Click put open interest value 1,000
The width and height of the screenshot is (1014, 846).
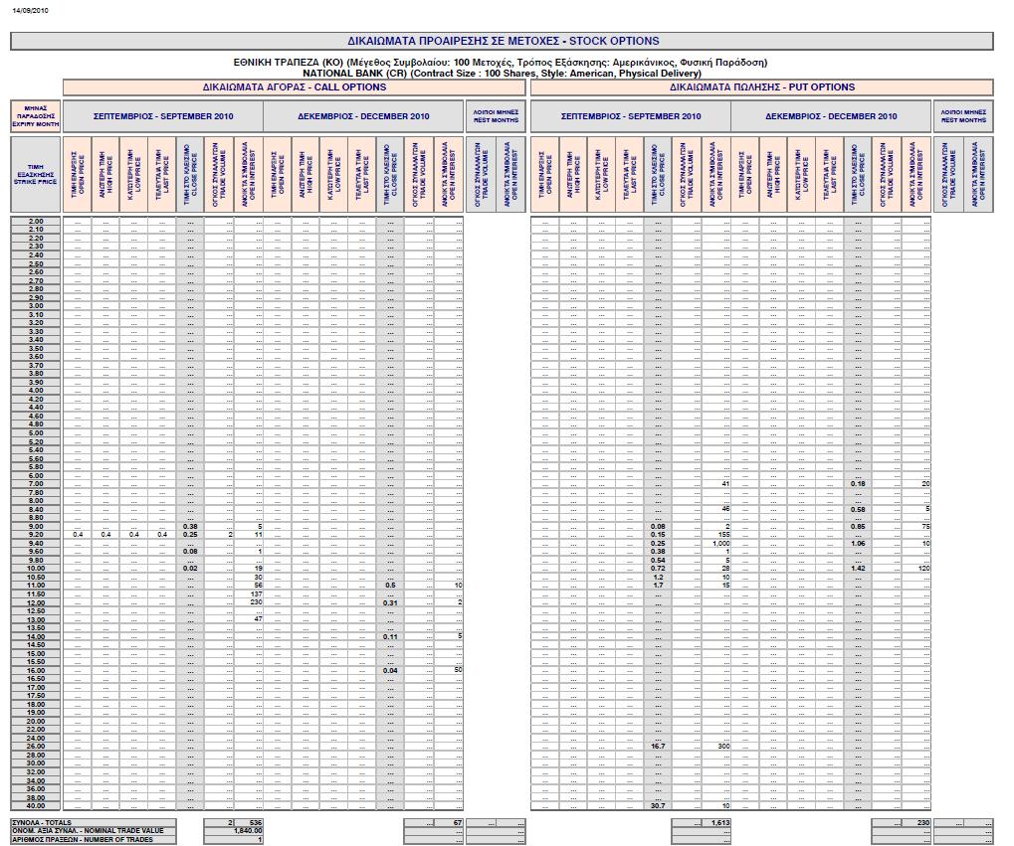click(721, 544)
